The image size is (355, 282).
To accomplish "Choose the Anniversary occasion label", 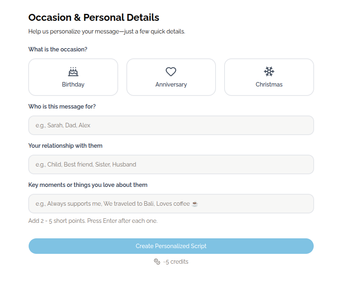I will (171, 84).
